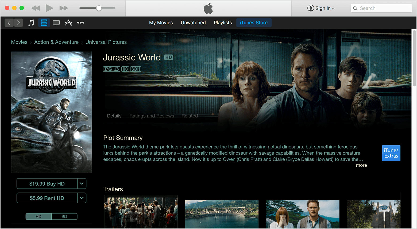The width and height of the screenshot is (417, 229).
Task: Select the Movies filmstrip icon
Action: tap(44, 23)
